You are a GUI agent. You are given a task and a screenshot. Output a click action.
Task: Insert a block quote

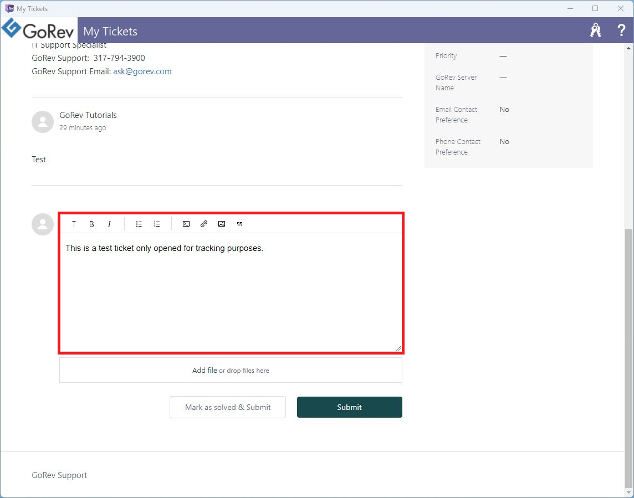click(240, 224)
